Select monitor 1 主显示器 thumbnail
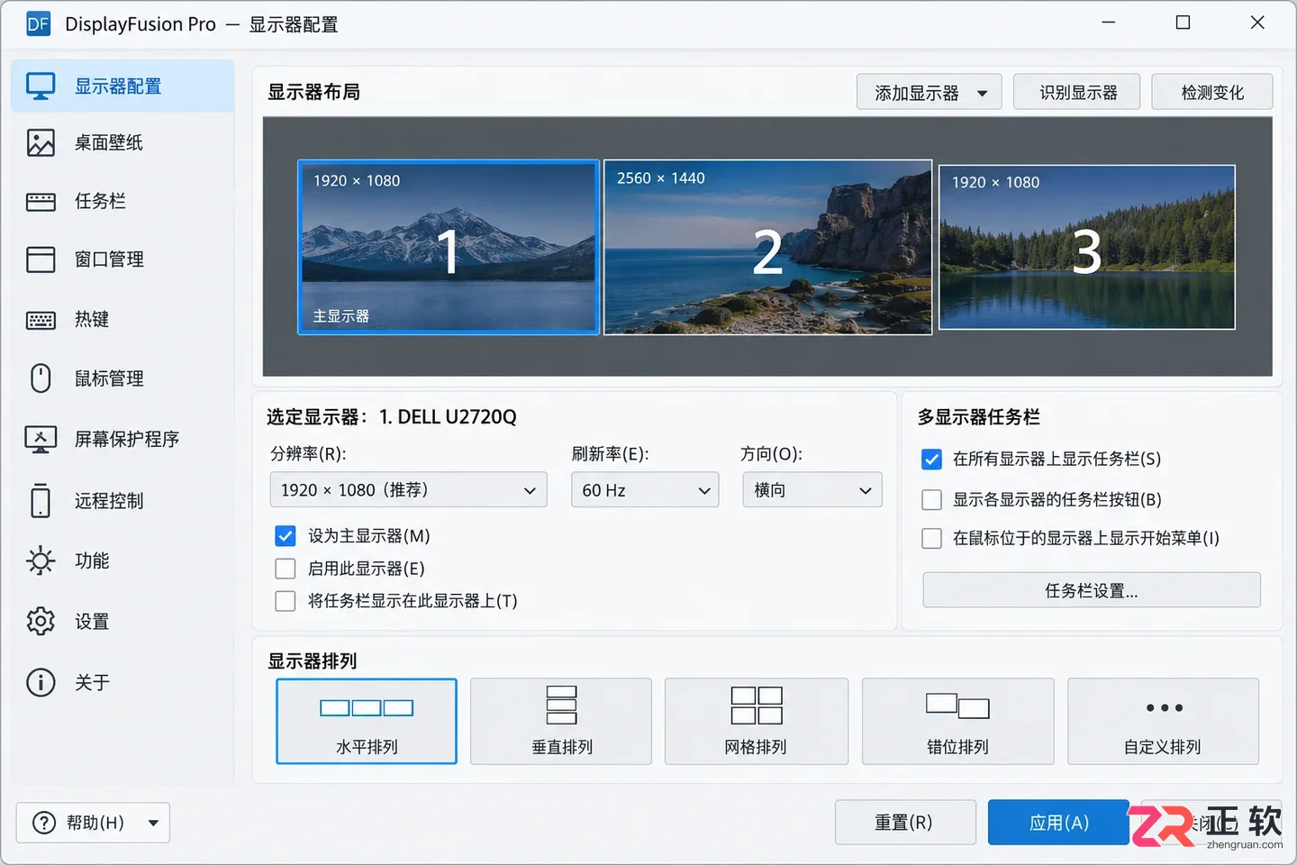The image size is (1297, 865). pos(449,248)
